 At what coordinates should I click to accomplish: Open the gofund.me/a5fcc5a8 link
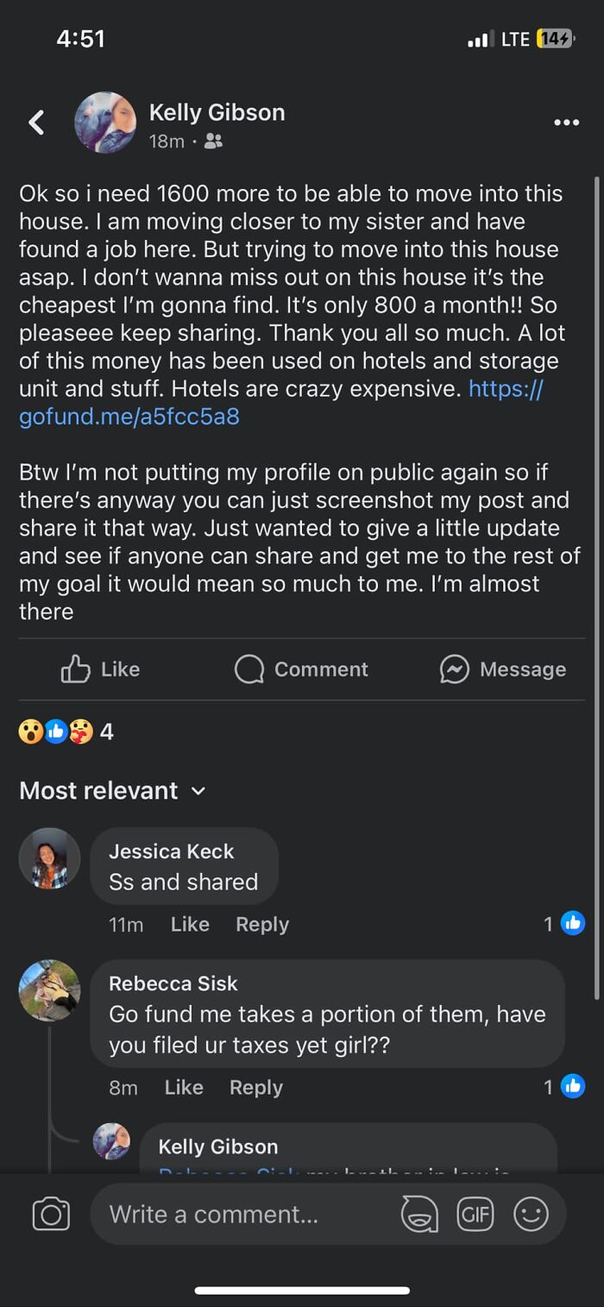(x=129, y=417)
